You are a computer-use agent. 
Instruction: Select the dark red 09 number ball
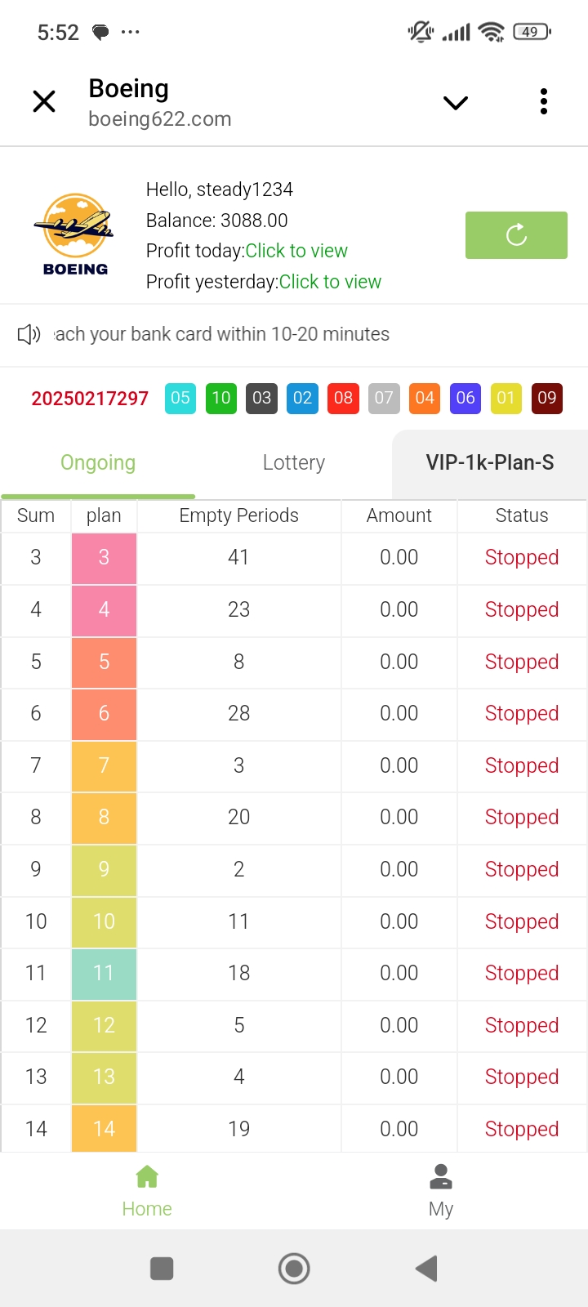point(547,398)
